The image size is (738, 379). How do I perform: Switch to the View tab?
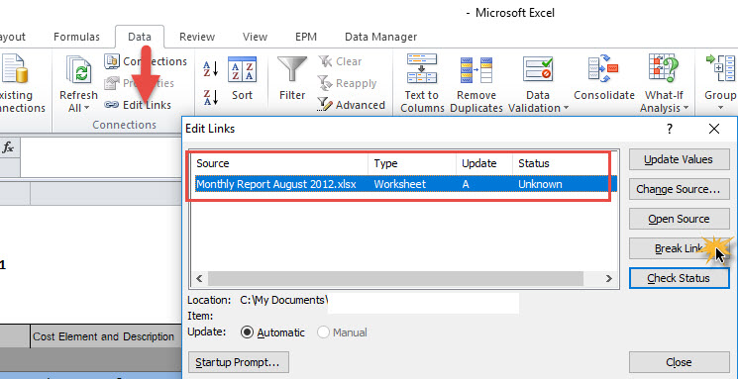pyautogui.click(x=256, y=37)
